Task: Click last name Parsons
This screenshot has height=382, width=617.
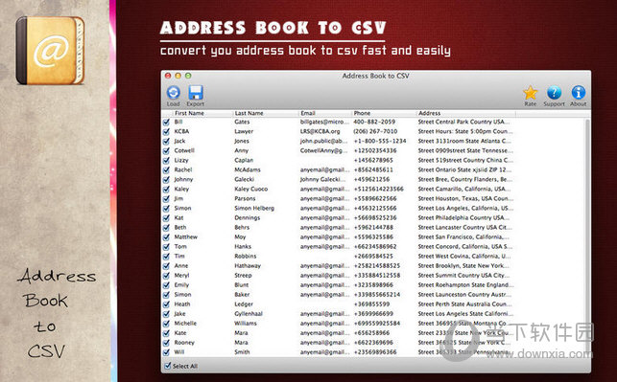Action: [x=245, y=198]
